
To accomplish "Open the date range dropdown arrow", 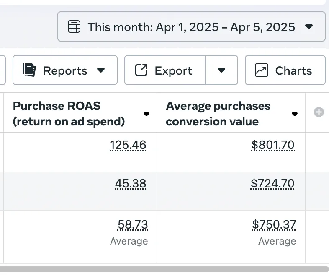I will [309, 27].
